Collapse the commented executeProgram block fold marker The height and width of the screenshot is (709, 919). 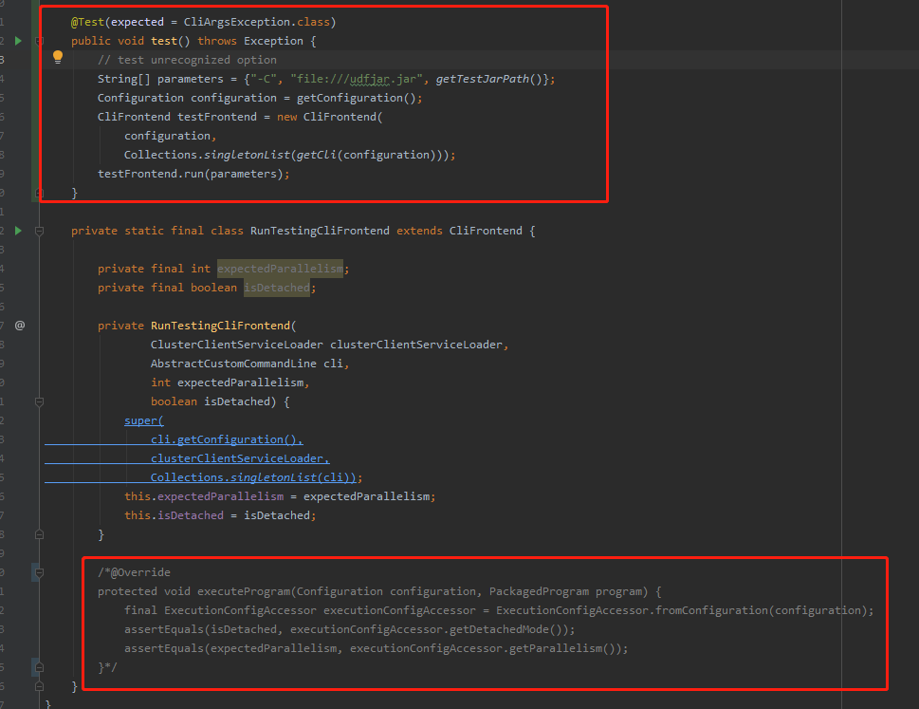(x=38, y=571)
